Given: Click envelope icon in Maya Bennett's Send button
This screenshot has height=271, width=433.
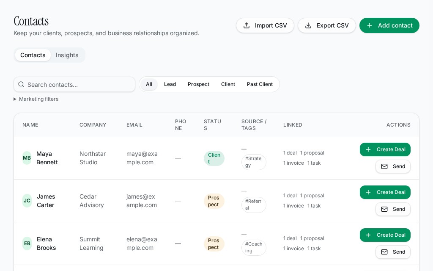Looking at the screenshot, I should [384, 166].
